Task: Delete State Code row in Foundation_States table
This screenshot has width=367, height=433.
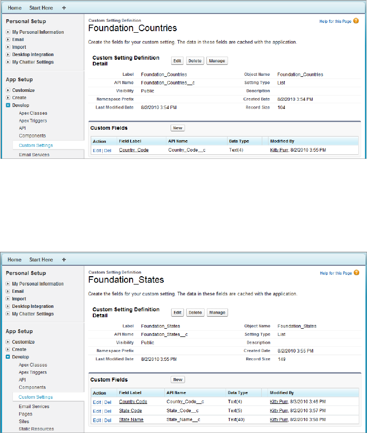Action: pyautogui.click(x=107, y=411)
